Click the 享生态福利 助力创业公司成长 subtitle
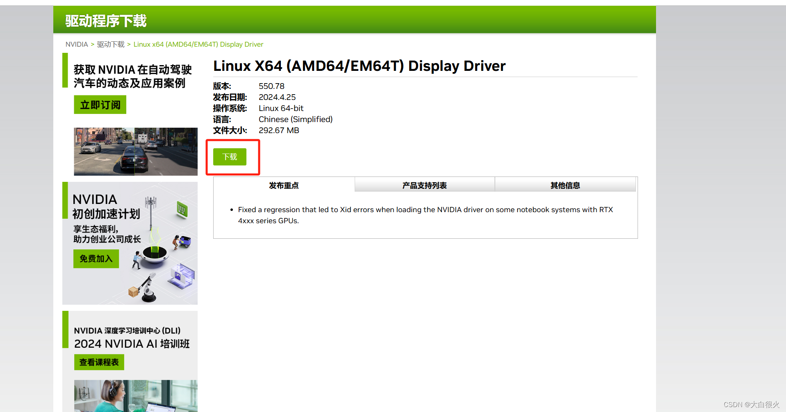 point(107,234)
